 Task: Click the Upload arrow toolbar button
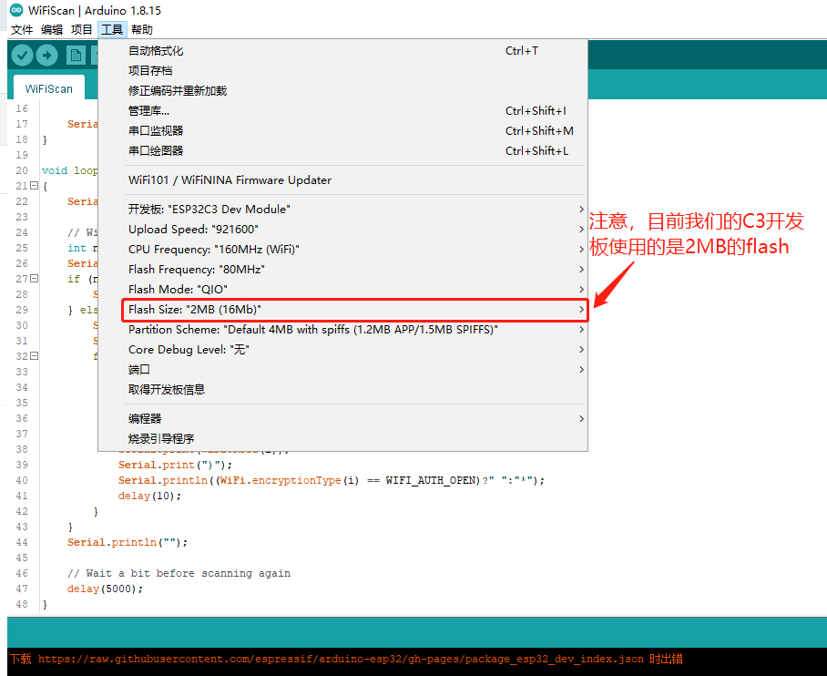point(47,55)
